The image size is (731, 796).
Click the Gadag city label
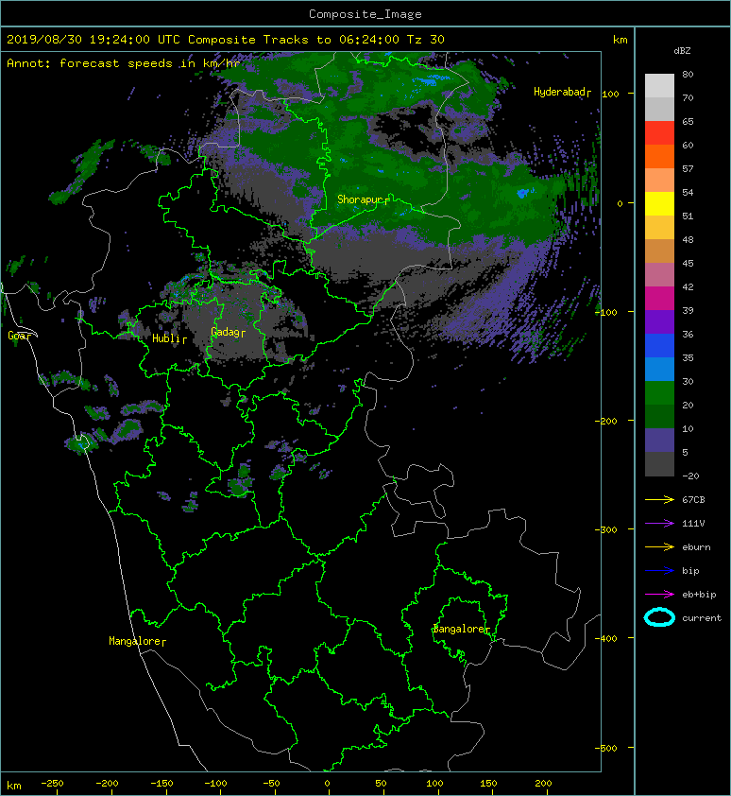228,332
